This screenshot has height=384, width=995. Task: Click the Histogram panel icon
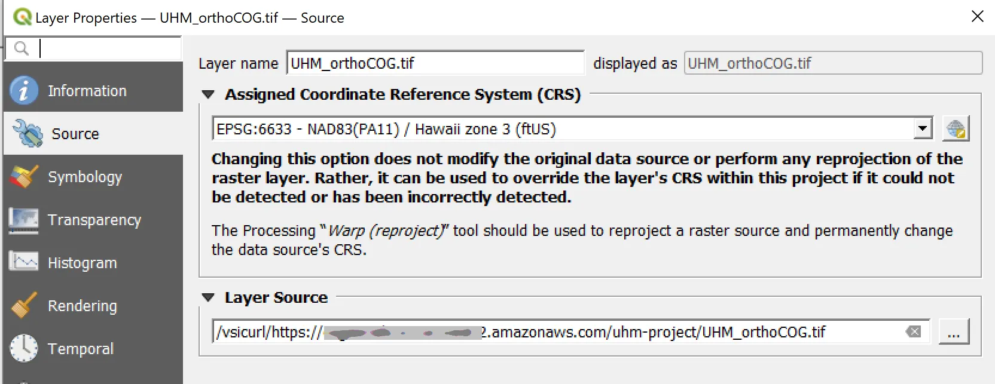24,262
